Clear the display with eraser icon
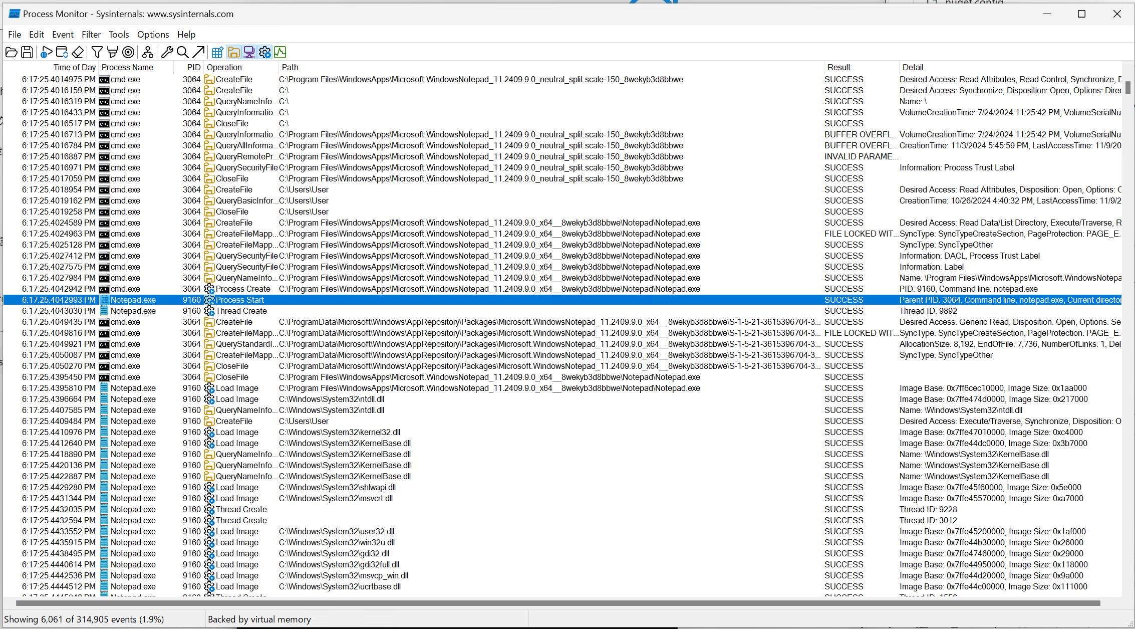This screenshot has width=1135, height=629. (x=78, y=52)
